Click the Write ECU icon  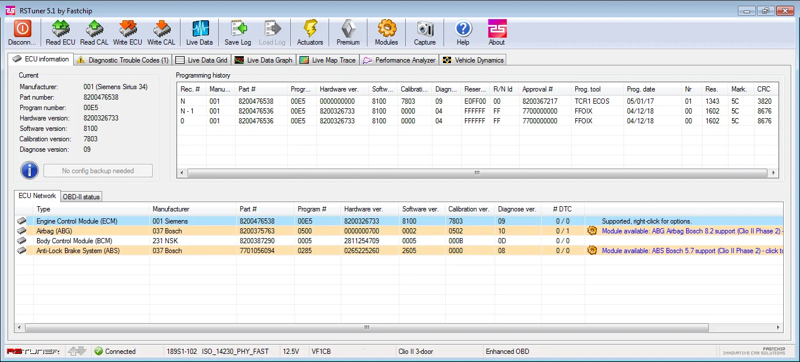(128, 28)
